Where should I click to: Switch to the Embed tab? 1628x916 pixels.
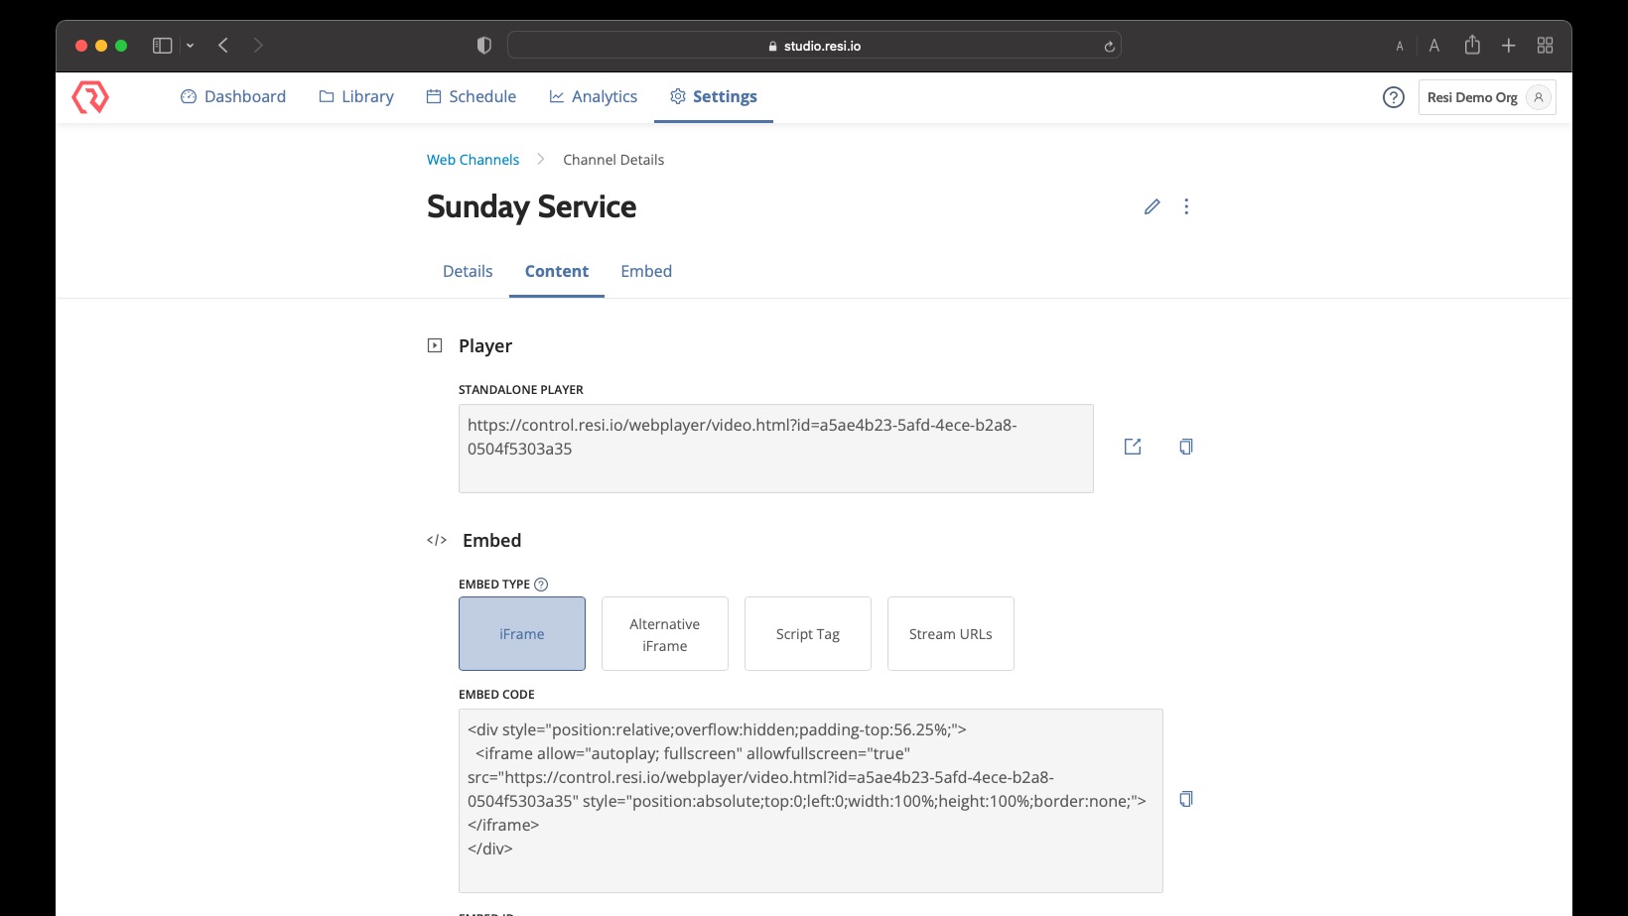pos(646,271)
